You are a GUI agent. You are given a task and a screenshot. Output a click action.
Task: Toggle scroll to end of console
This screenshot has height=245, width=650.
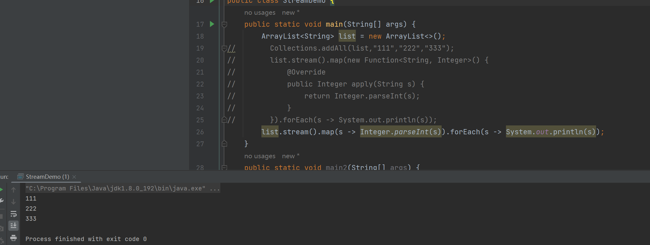[13, 226]
